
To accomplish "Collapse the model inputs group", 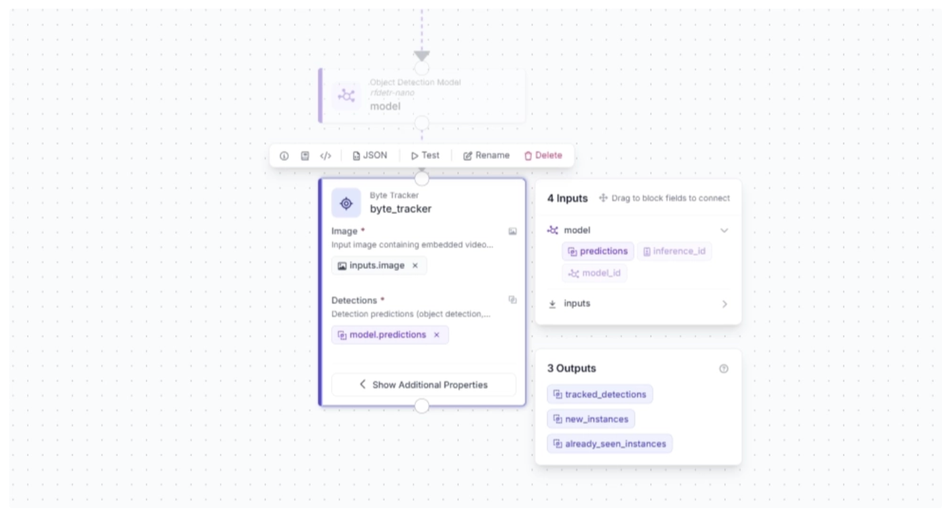I will [x=724, y=231].
